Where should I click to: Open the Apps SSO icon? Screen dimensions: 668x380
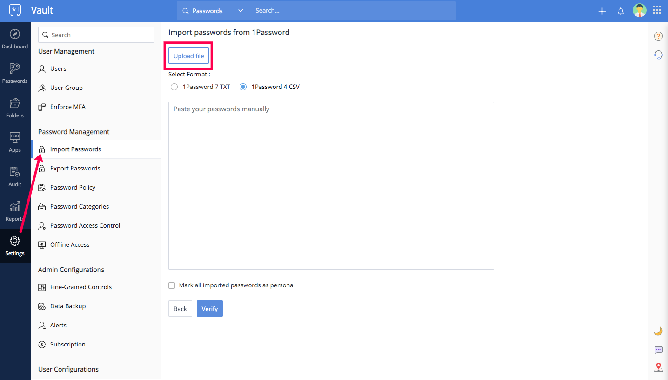coord(15,137)
